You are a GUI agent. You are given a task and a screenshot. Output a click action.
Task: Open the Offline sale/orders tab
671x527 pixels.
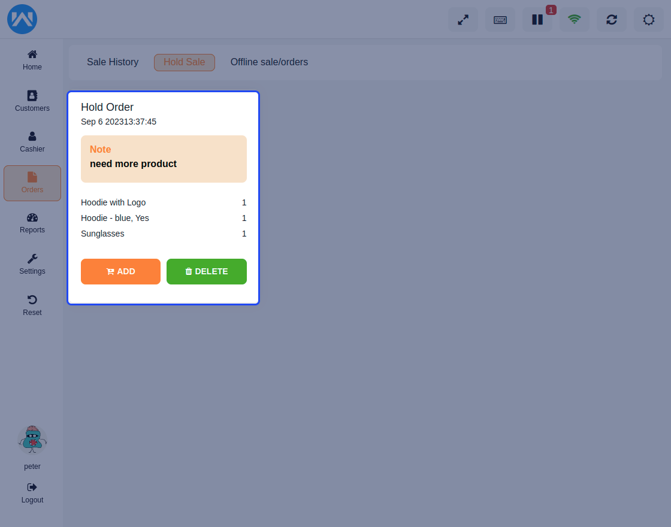coord(269,62)
